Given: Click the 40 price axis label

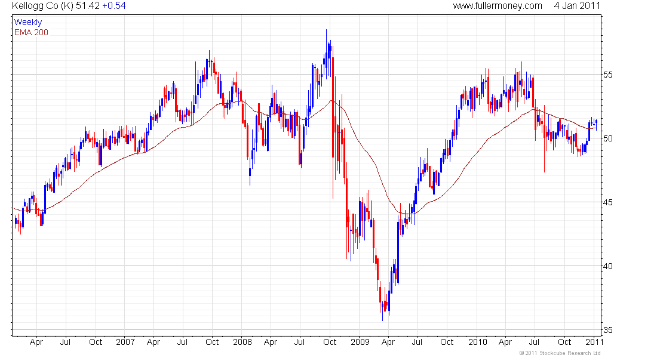Looking at the screenshot, I should [607, 266].
